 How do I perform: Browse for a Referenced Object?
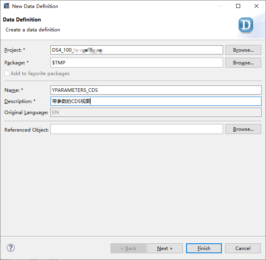pyautogui.click(x=243, y=129)
